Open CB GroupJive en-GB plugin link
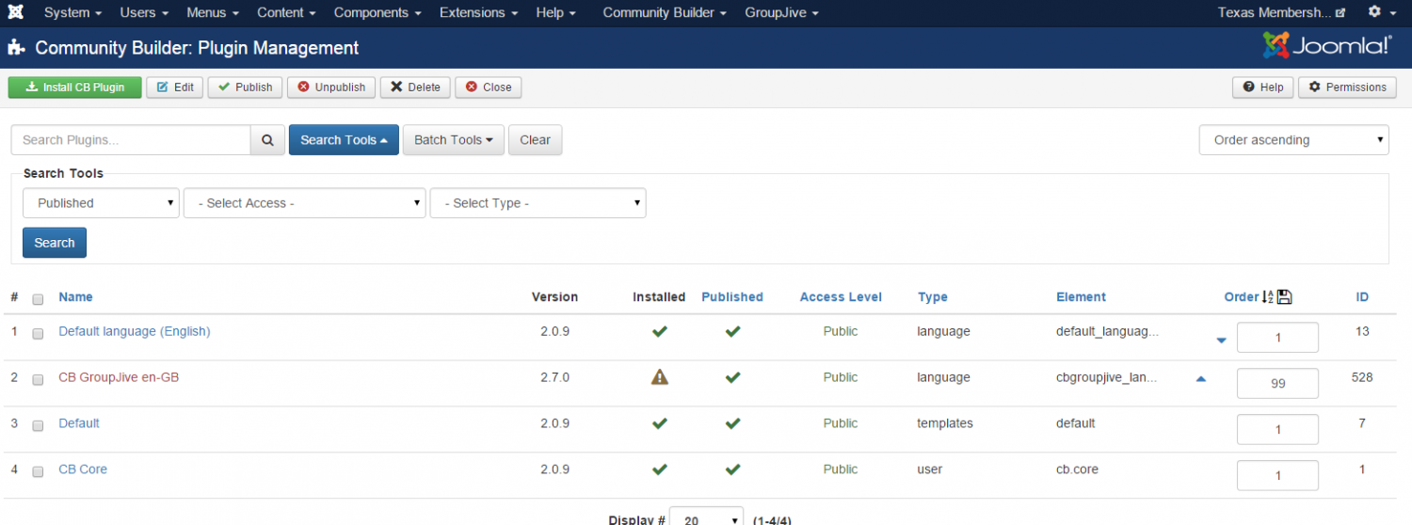 (x=119, y=377)
